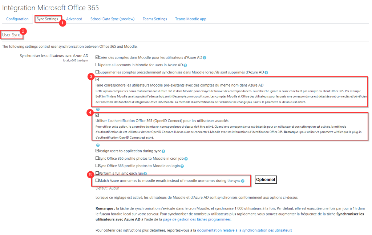Enable Sync profile photos in cron job checkbox
The width and height of the screenshot is (372, 235).
97,158
